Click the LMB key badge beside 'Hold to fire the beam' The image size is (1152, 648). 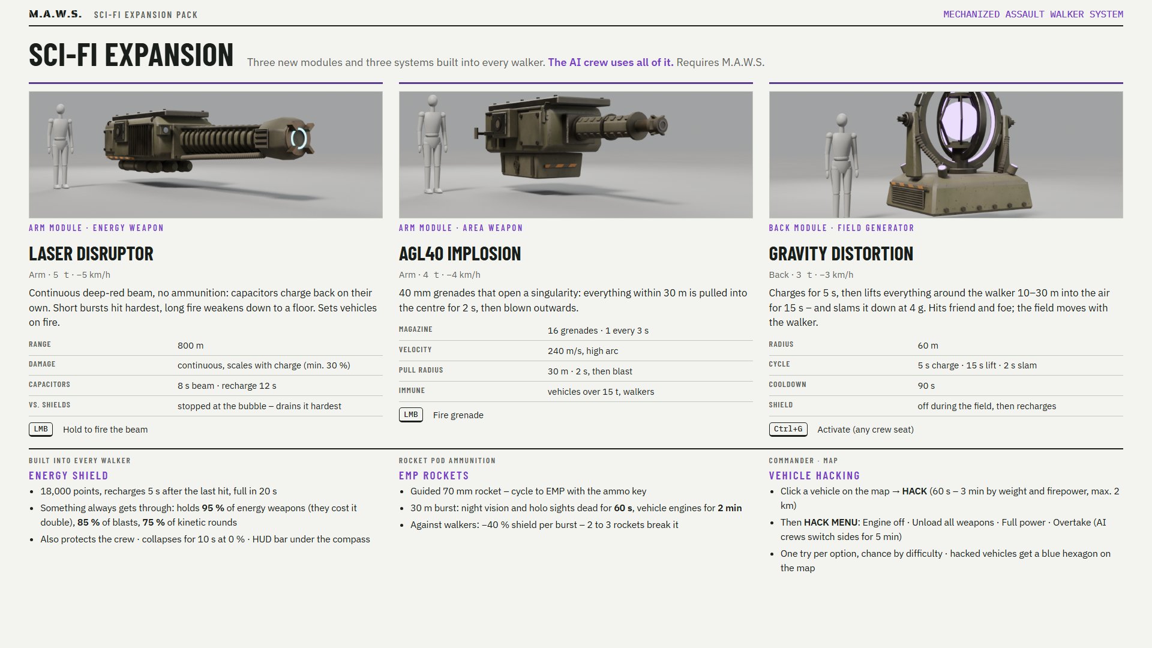[41, 429]
